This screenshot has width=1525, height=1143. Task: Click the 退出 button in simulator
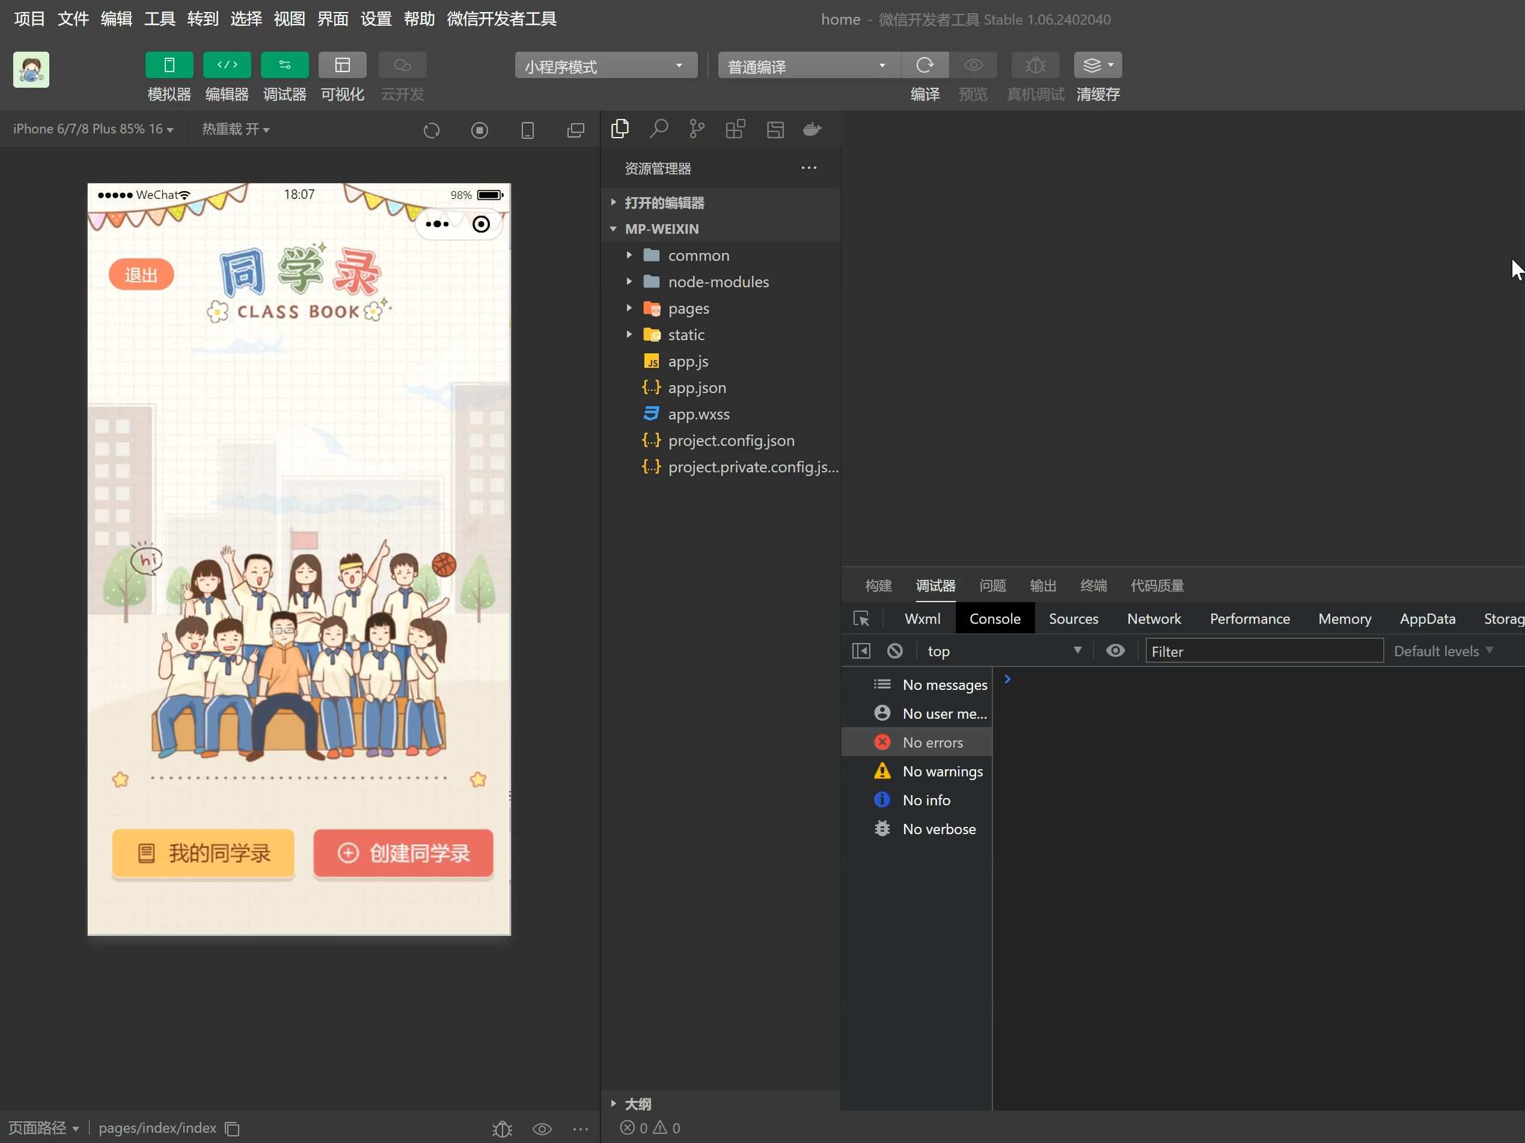[x=141, y=275]
